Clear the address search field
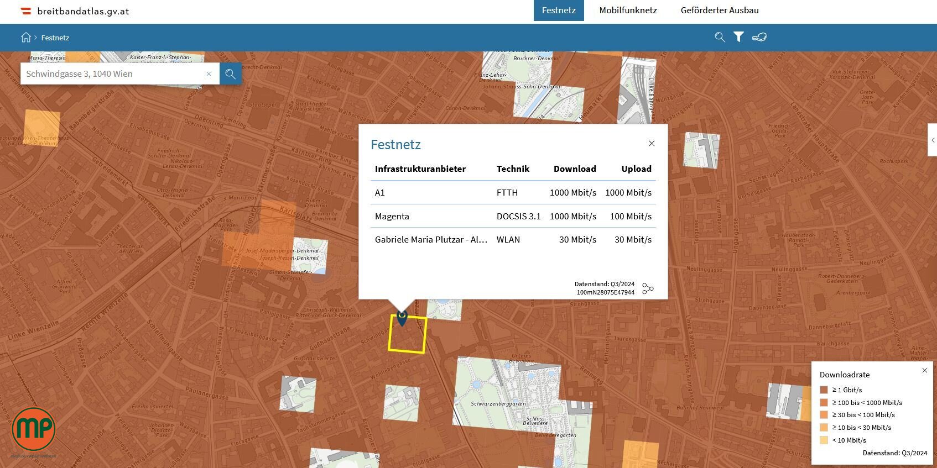This screenshot has width=937, height=468. (x=209, y=73)
